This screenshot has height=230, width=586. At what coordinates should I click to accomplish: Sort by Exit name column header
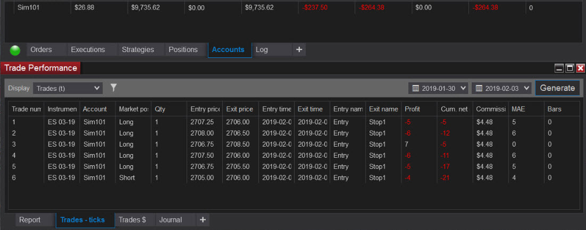(x=383, y=109)
